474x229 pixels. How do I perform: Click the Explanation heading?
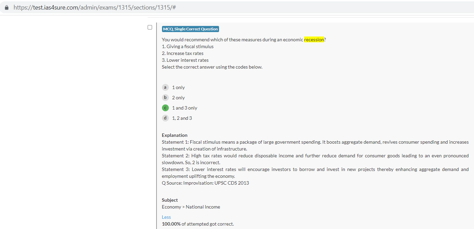point(175,135)
